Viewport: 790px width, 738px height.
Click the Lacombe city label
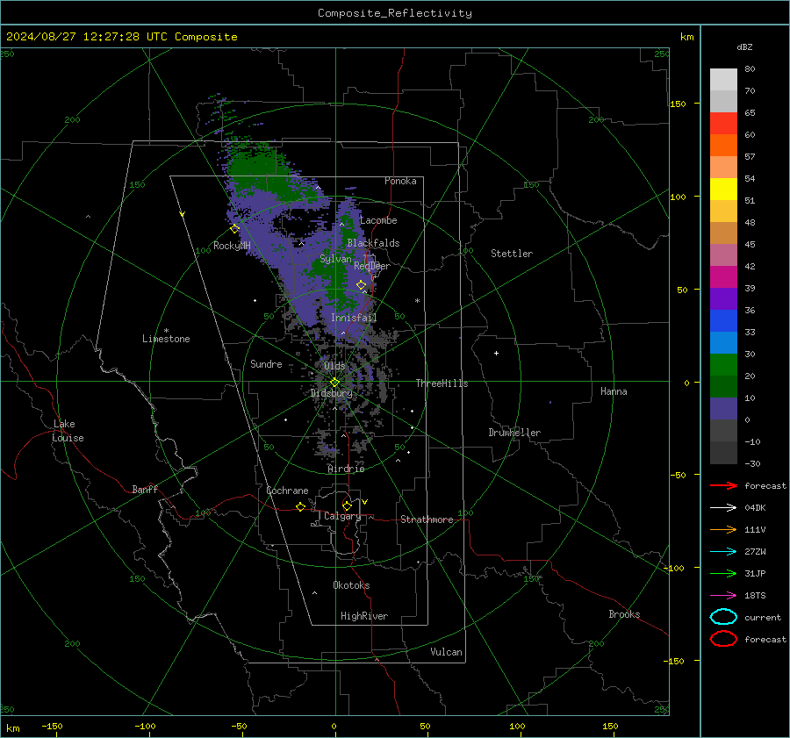[x=378, y=220]
